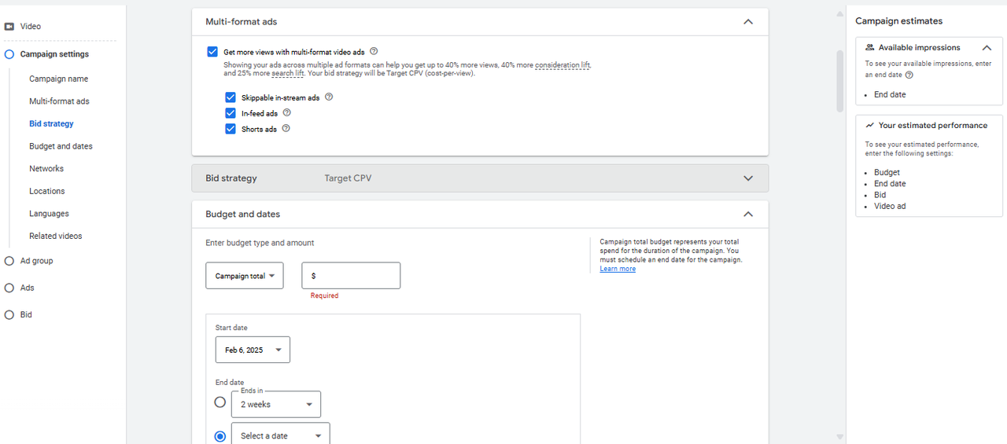Open Networks settings in the sidebar
The image size is (1007, 444).
pos(46,169)
